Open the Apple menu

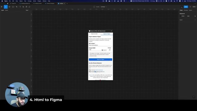[x=2, y=1]
